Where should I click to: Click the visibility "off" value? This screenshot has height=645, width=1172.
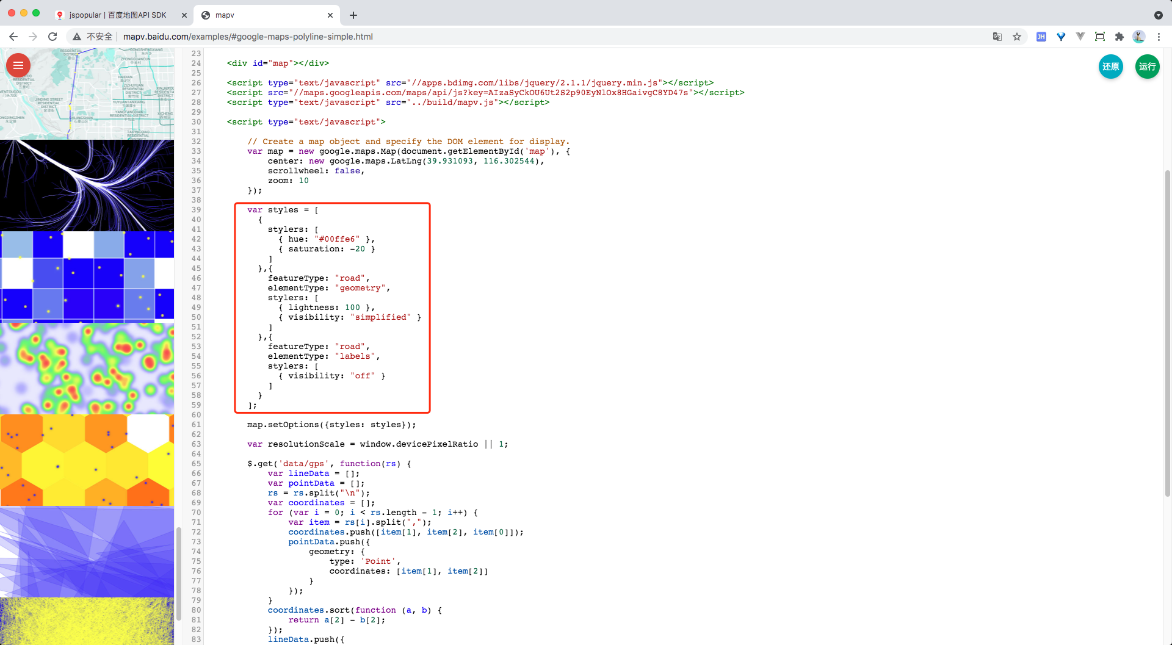pos(363,376)
